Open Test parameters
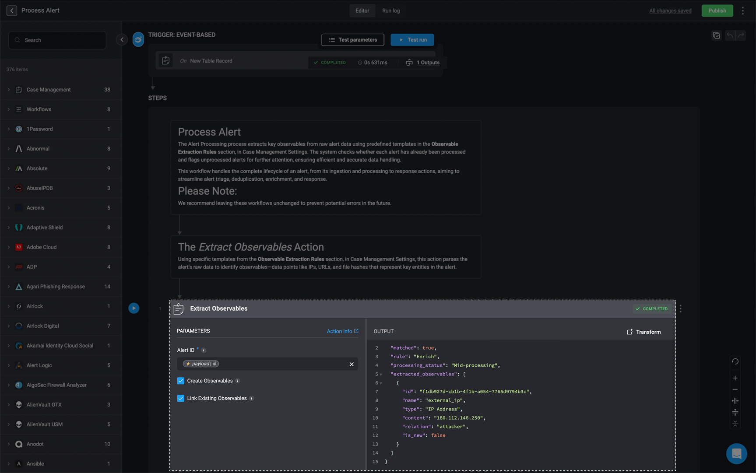The width and height of the screenshot is (756, 473). click(x=353, y=40)
